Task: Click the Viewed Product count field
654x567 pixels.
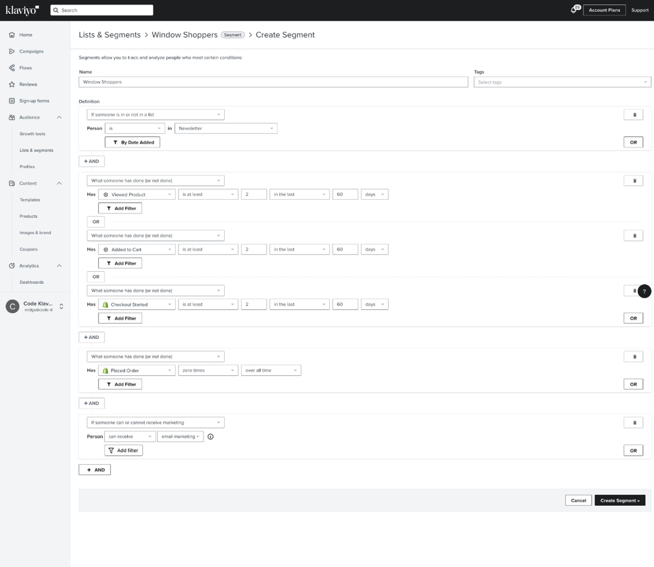Action: tap(254, 195)
